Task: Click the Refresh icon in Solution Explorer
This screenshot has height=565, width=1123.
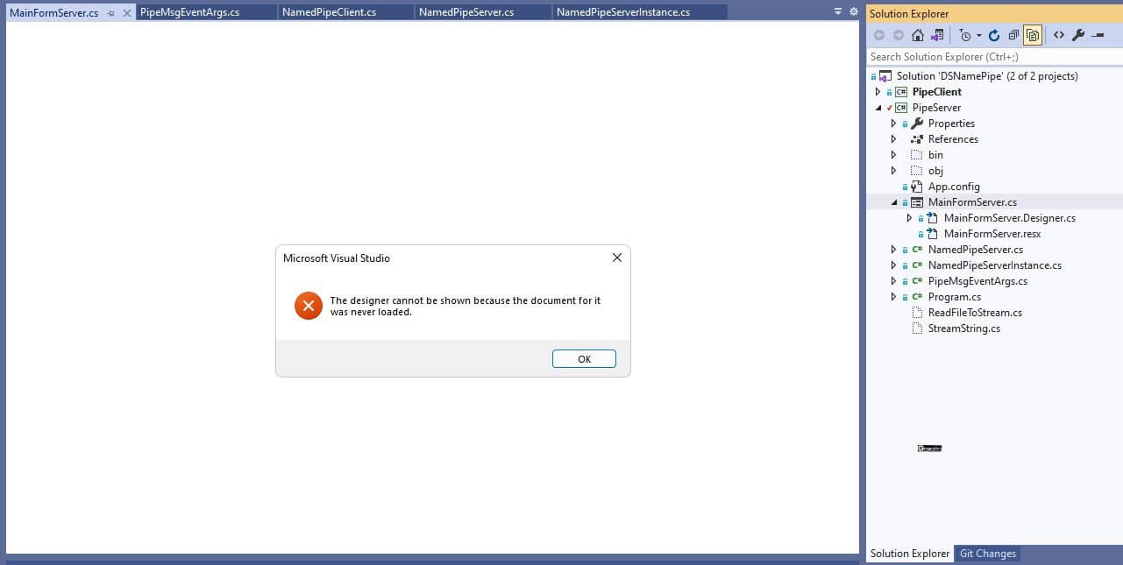Action: pos(993,35)
